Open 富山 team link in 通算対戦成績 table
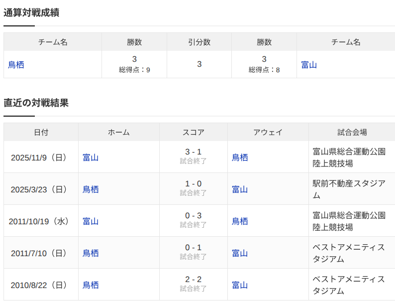The image size is (395, 308). (309, 65)
